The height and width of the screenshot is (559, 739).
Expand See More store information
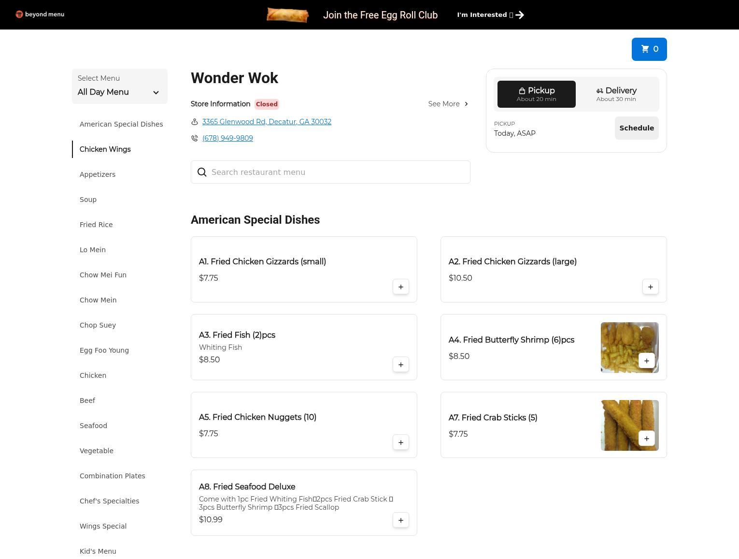pyautogui.click(x=448, y=104)
